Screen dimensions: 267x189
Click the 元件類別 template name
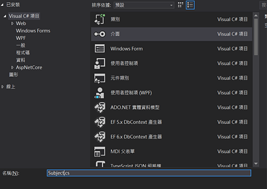[120, 78]
